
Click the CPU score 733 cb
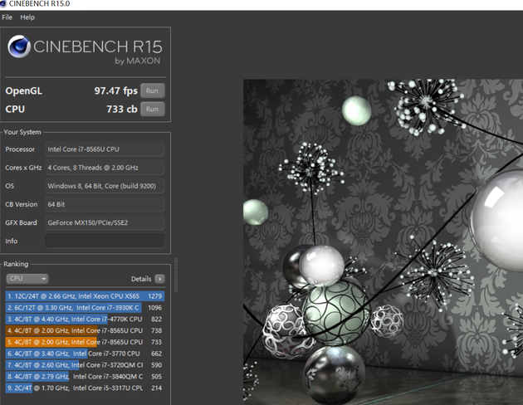(x=122, y=109)
